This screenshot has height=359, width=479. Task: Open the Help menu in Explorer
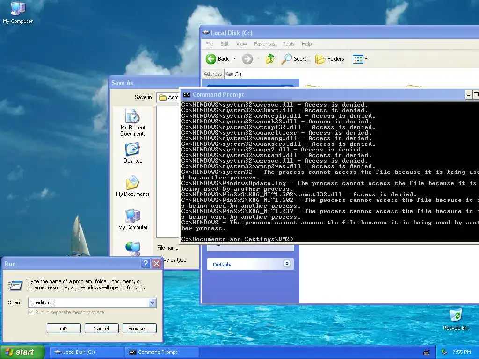(307, 44)
